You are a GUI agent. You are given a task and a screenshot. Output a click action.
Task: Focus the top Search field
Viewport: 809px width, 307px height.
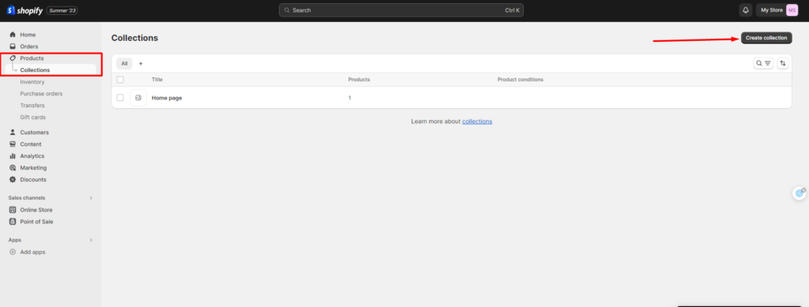pyautogui.click(x=401, y=10)
